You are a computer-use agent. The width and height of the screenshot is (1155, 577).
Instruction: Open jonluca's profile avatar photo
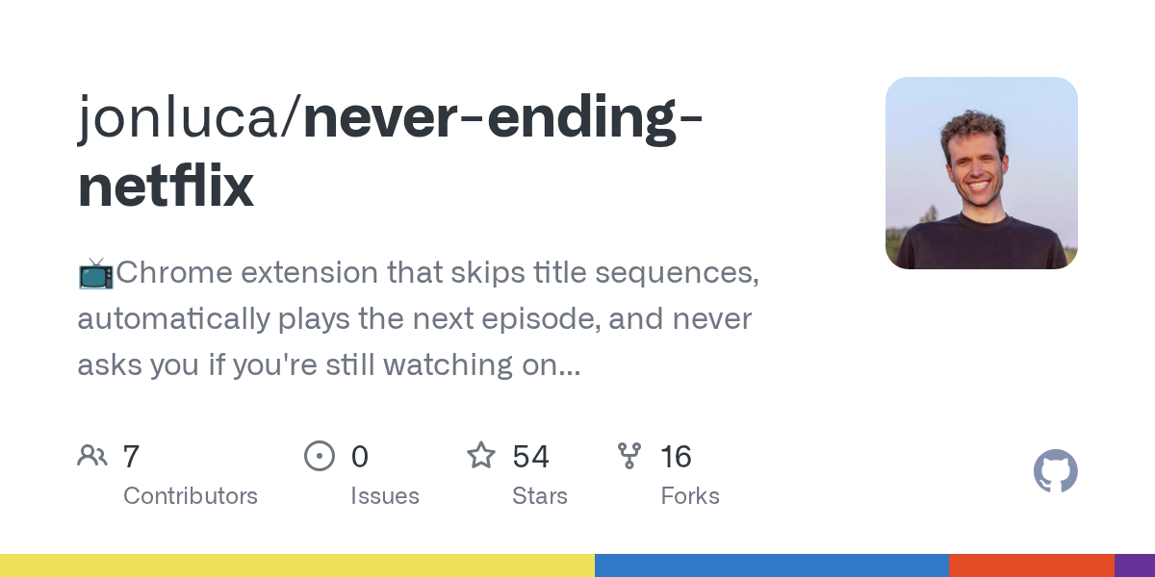coord(982,173)
